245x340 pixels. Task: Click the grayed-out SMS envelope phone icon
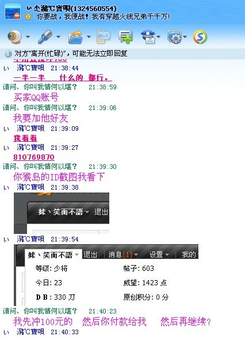(104, 37)
